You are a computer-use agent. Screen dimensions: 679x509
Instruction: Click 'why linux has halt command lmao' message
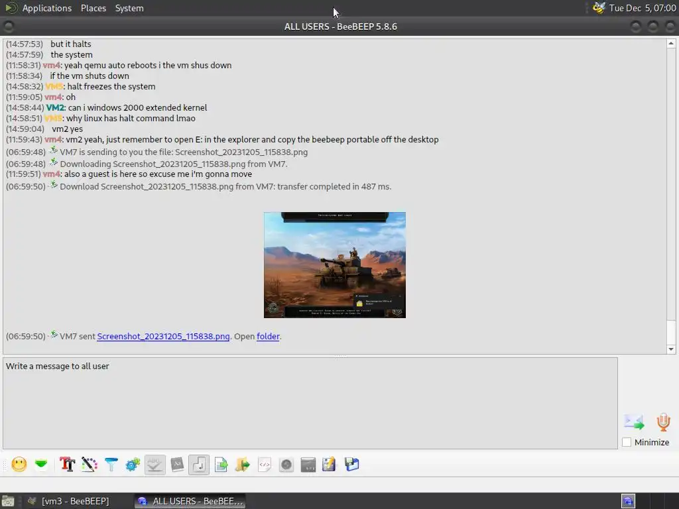point(131,118)
